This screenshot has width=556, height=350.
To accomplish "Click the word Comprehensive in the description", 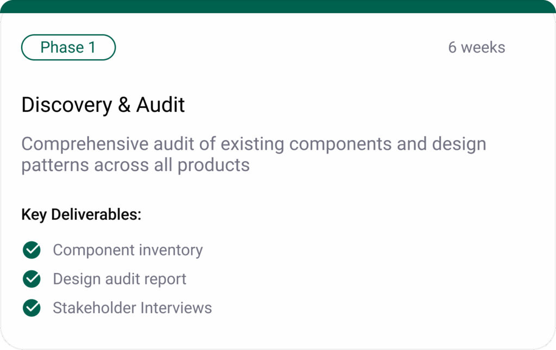I will point(85,144).
